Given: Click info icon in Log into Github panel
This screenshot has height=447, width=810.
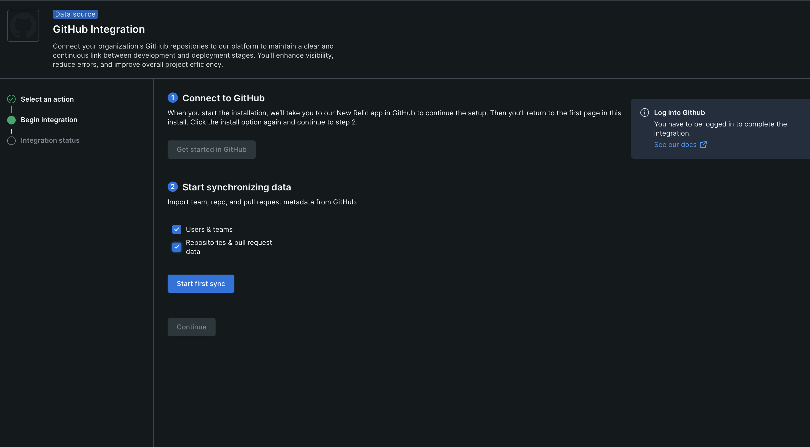Looking at the screenshot, I should (644, 112).
